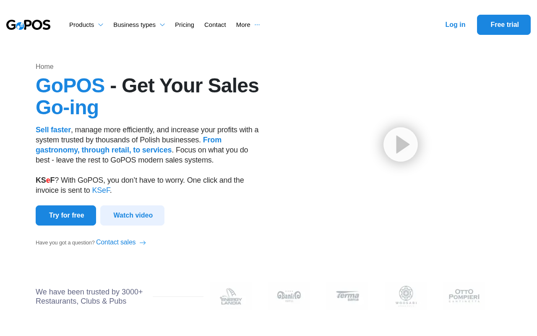Click the Log in link
This screenshot has height=336, width=537.
[x=455, y=25]
